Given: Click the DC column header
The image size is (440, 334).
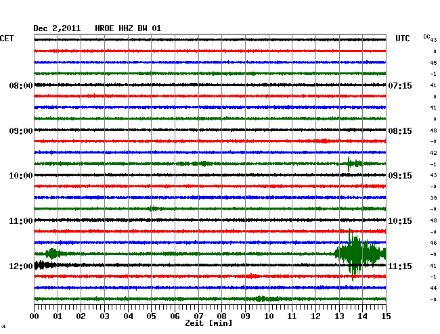Looking at the screenshot, I should tap(426, 37).
